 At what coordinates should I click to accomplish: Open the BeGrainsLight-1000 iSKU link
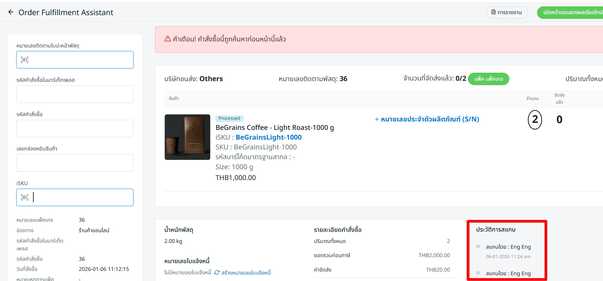(268, 137)
